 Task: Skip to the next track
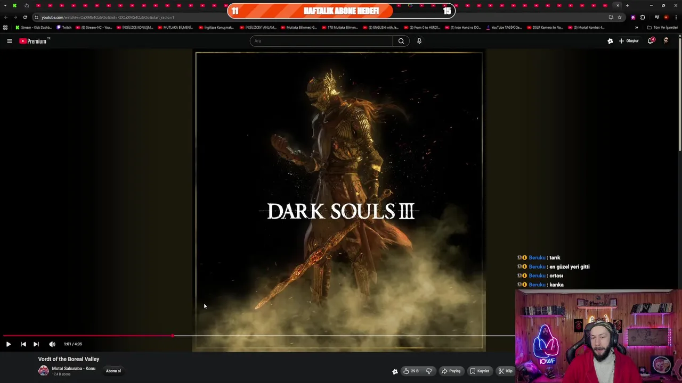36,344
